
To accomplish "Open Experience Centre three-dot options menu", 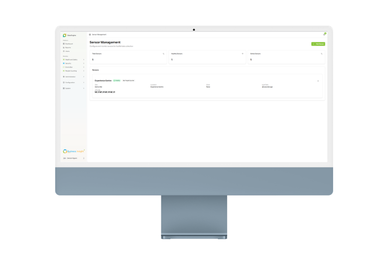I will point(318,81).
